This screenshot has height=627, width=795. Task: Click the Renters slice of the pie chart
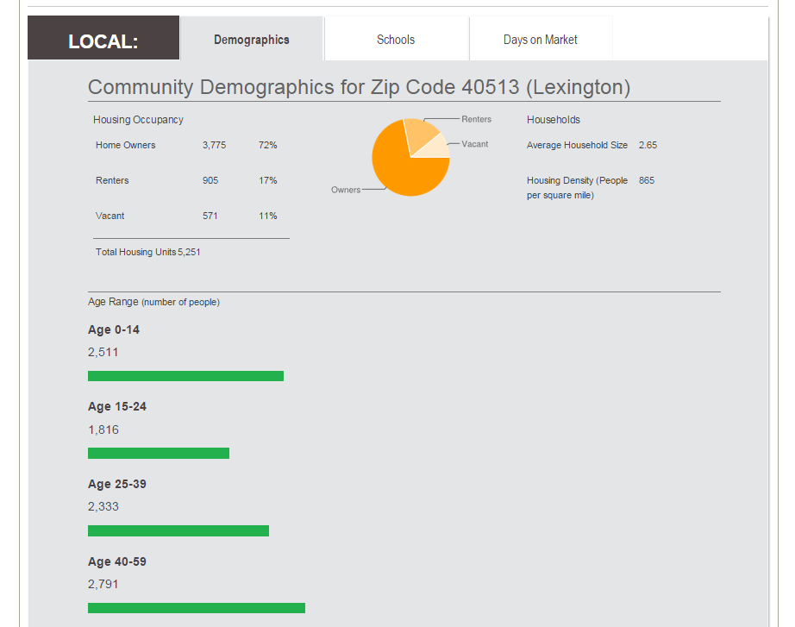pos(420,134)
